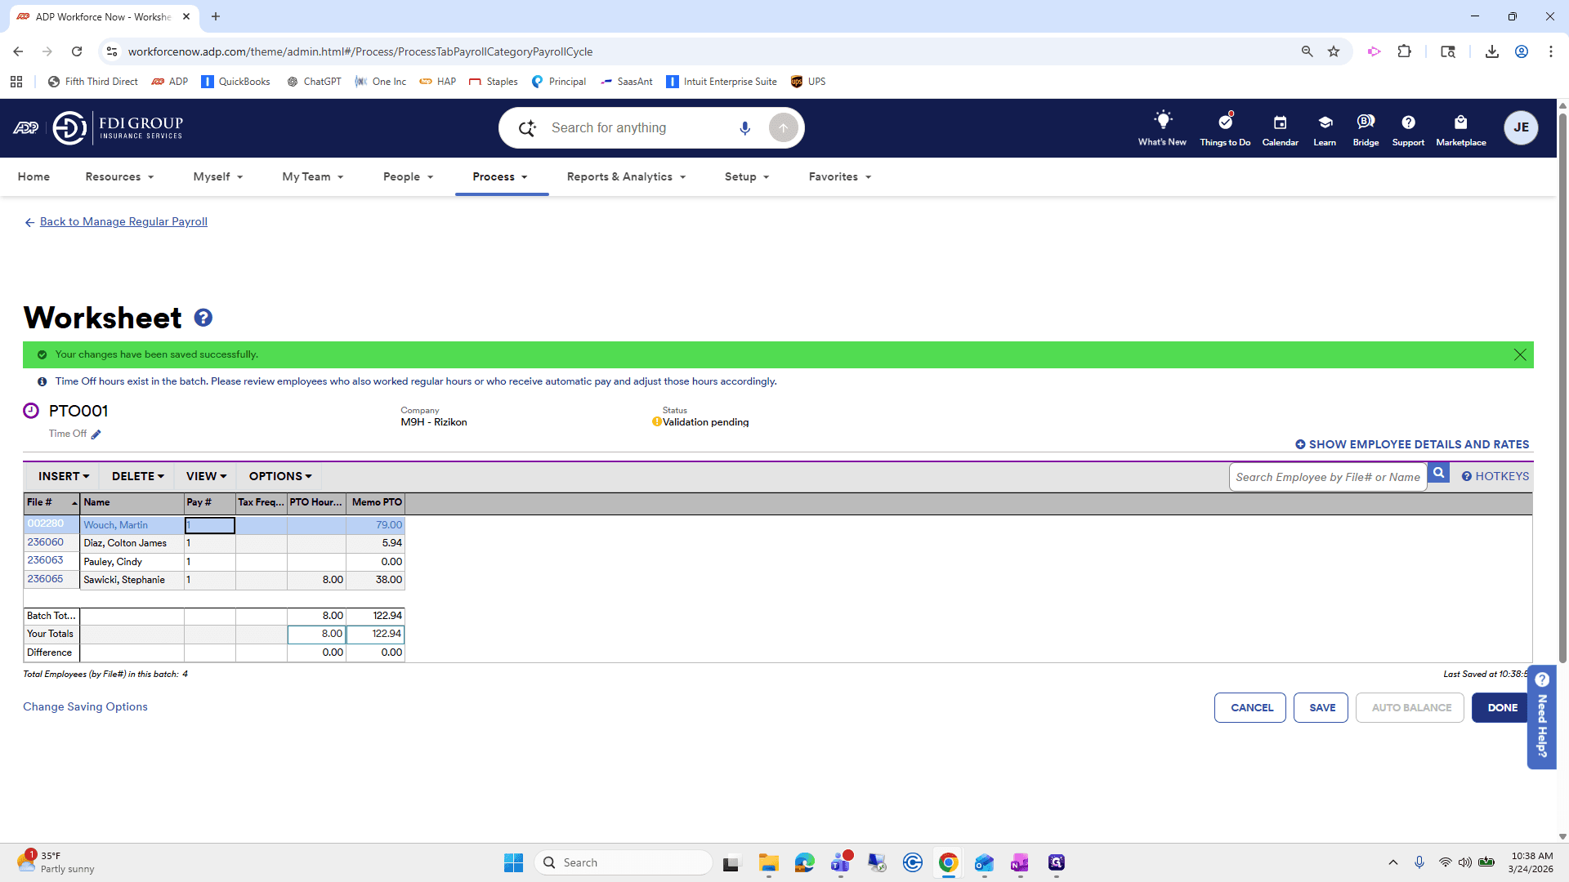
Task: Open the Process menu tab
Action: click(x=500, y=176)
